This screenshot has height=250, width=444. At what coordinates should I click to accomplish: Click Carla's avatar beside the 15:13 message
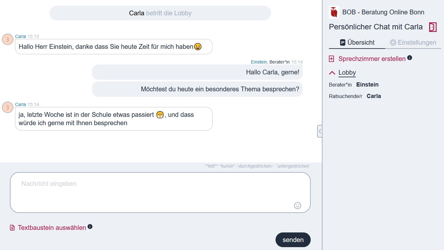pyautogui.click(x=8, y=39)
